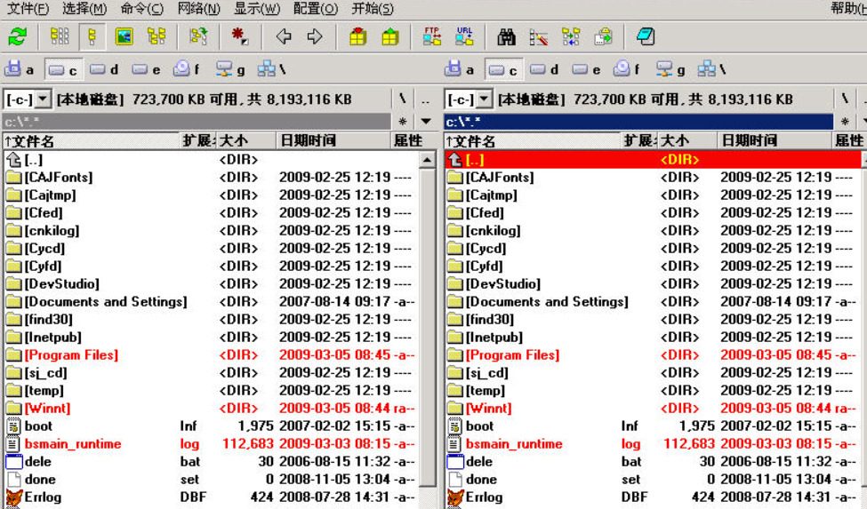867x509 pixels.
Task: Open right panel [-c-] drive dropdown
Action: [x=484, y=99]
